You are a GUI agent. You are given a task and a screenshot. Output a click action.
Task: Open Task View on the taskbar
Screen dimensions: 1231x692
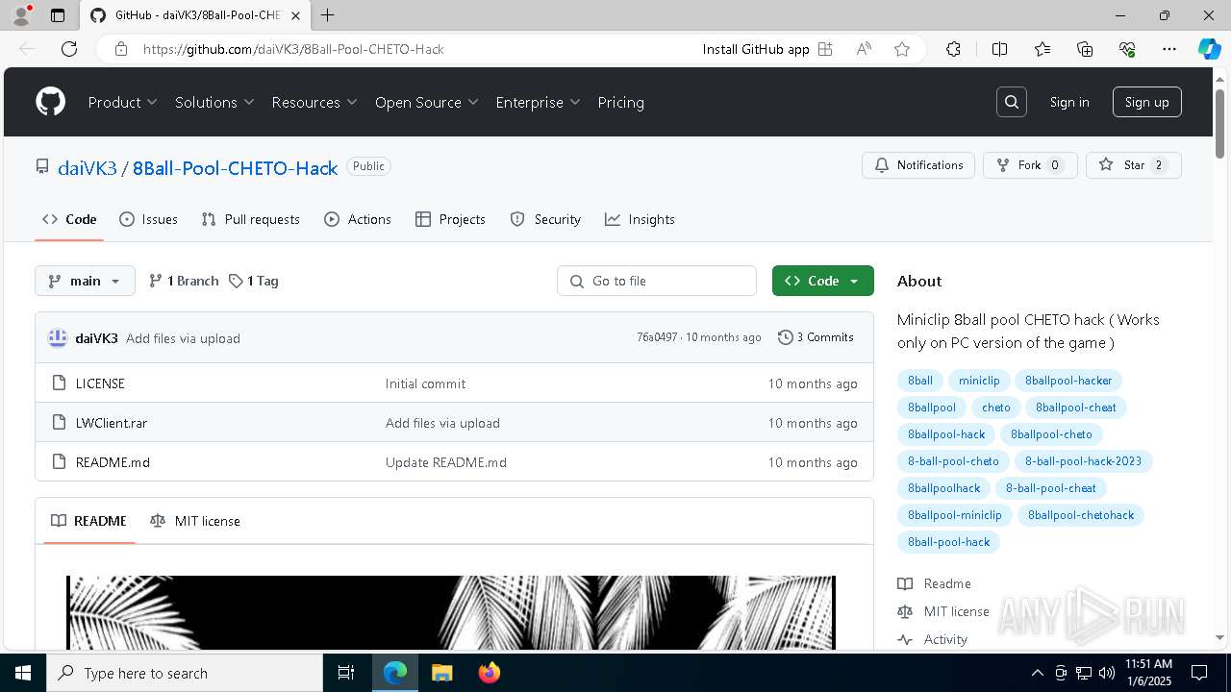point(346,673)
